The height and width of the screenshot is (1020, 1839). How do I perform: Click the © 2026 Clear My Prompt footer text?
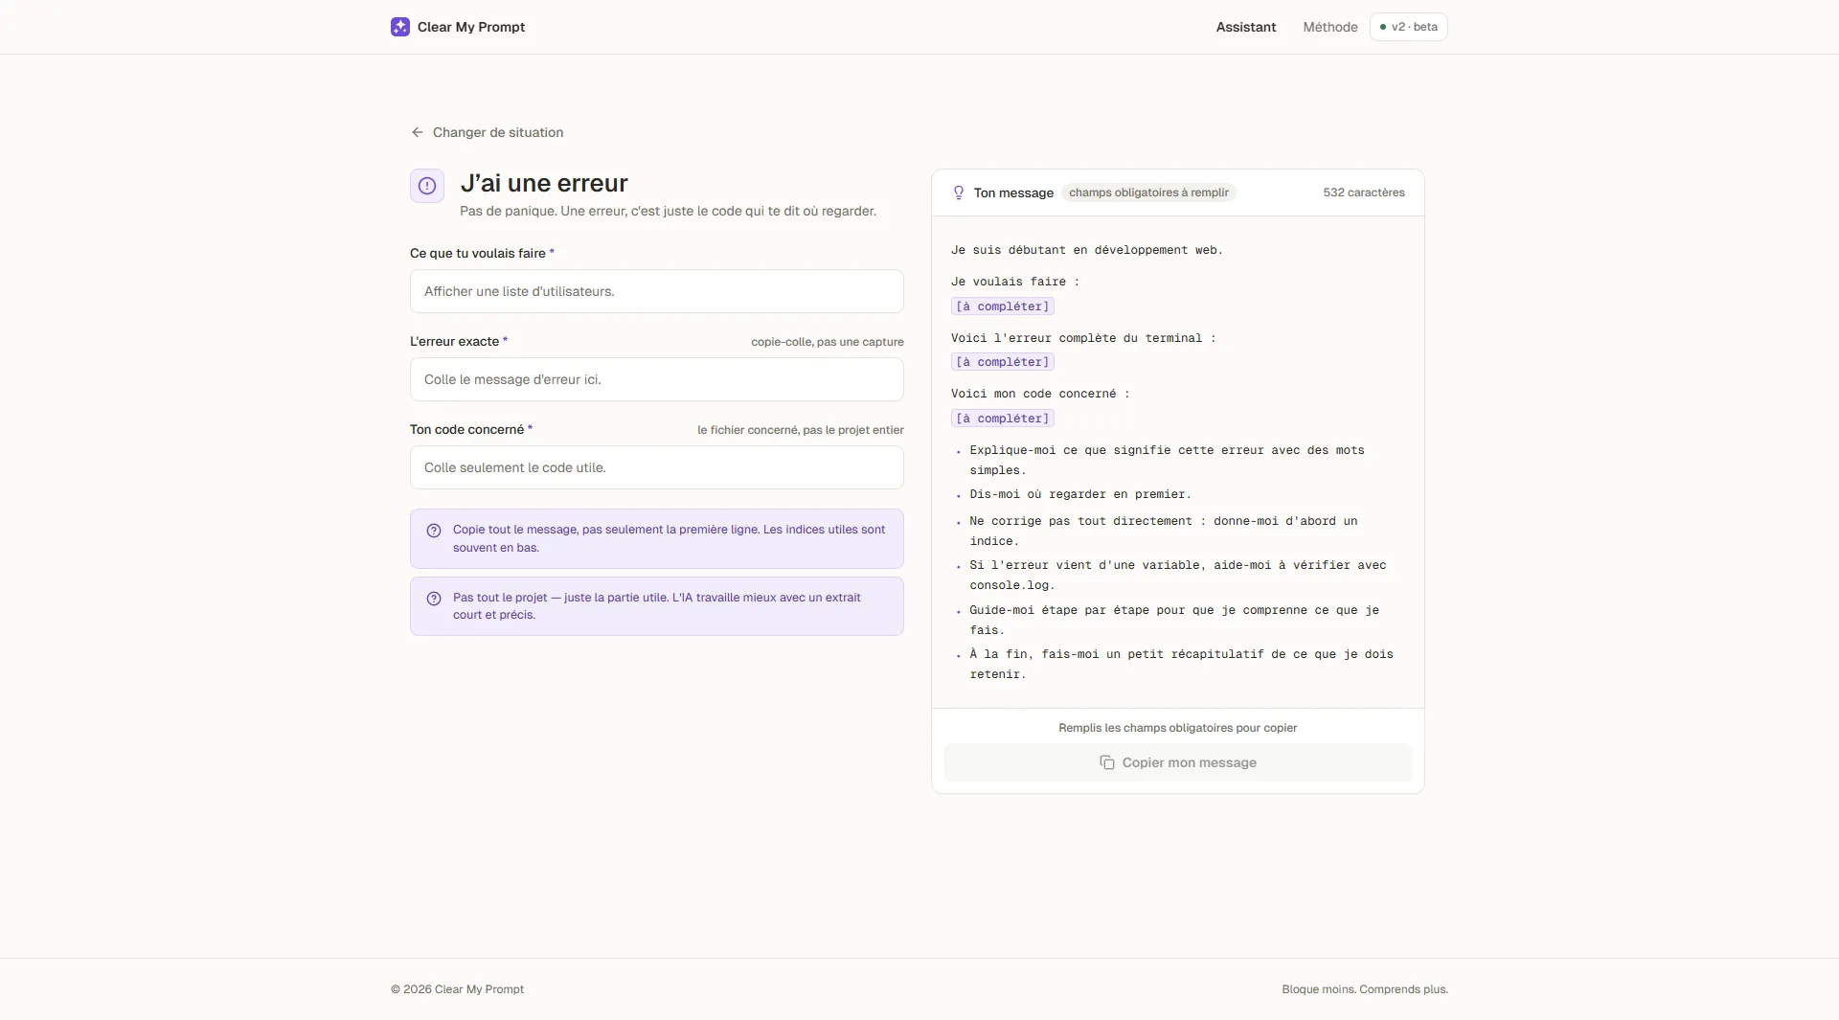point(458,989)
